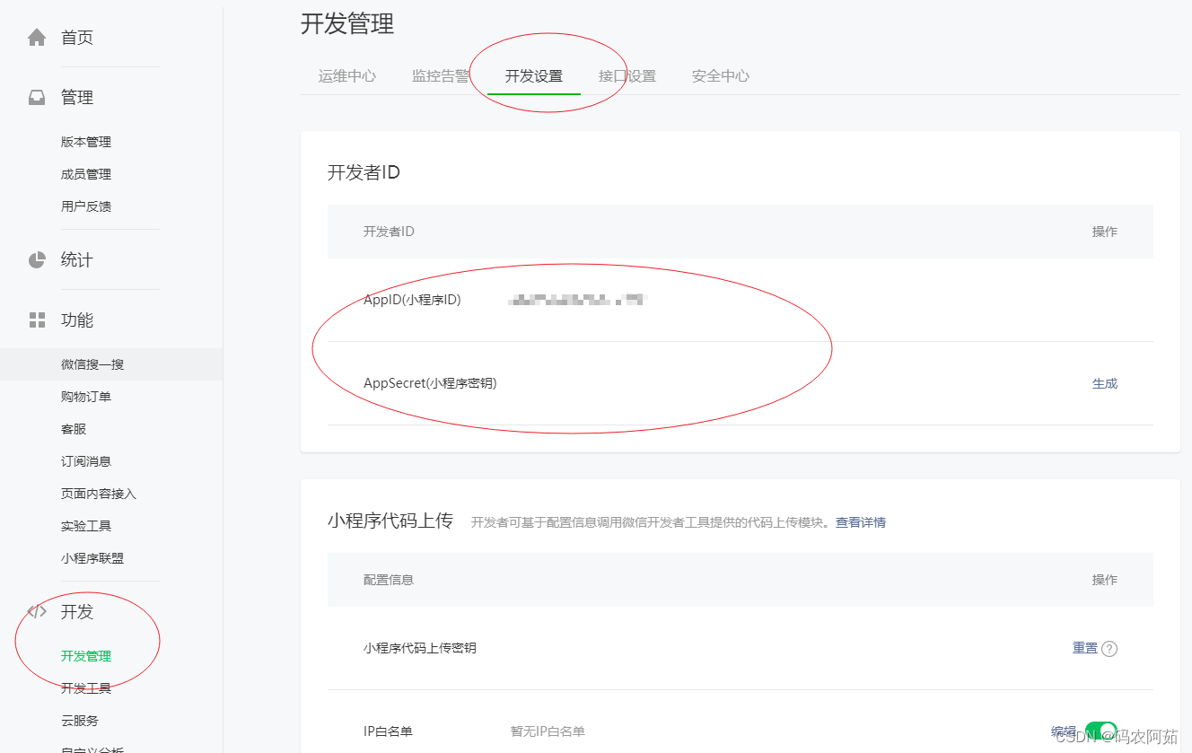Open the 接口设置 tab
Image resolution: width=1192 pixels, height=753 pixels.
pos(627,76)
